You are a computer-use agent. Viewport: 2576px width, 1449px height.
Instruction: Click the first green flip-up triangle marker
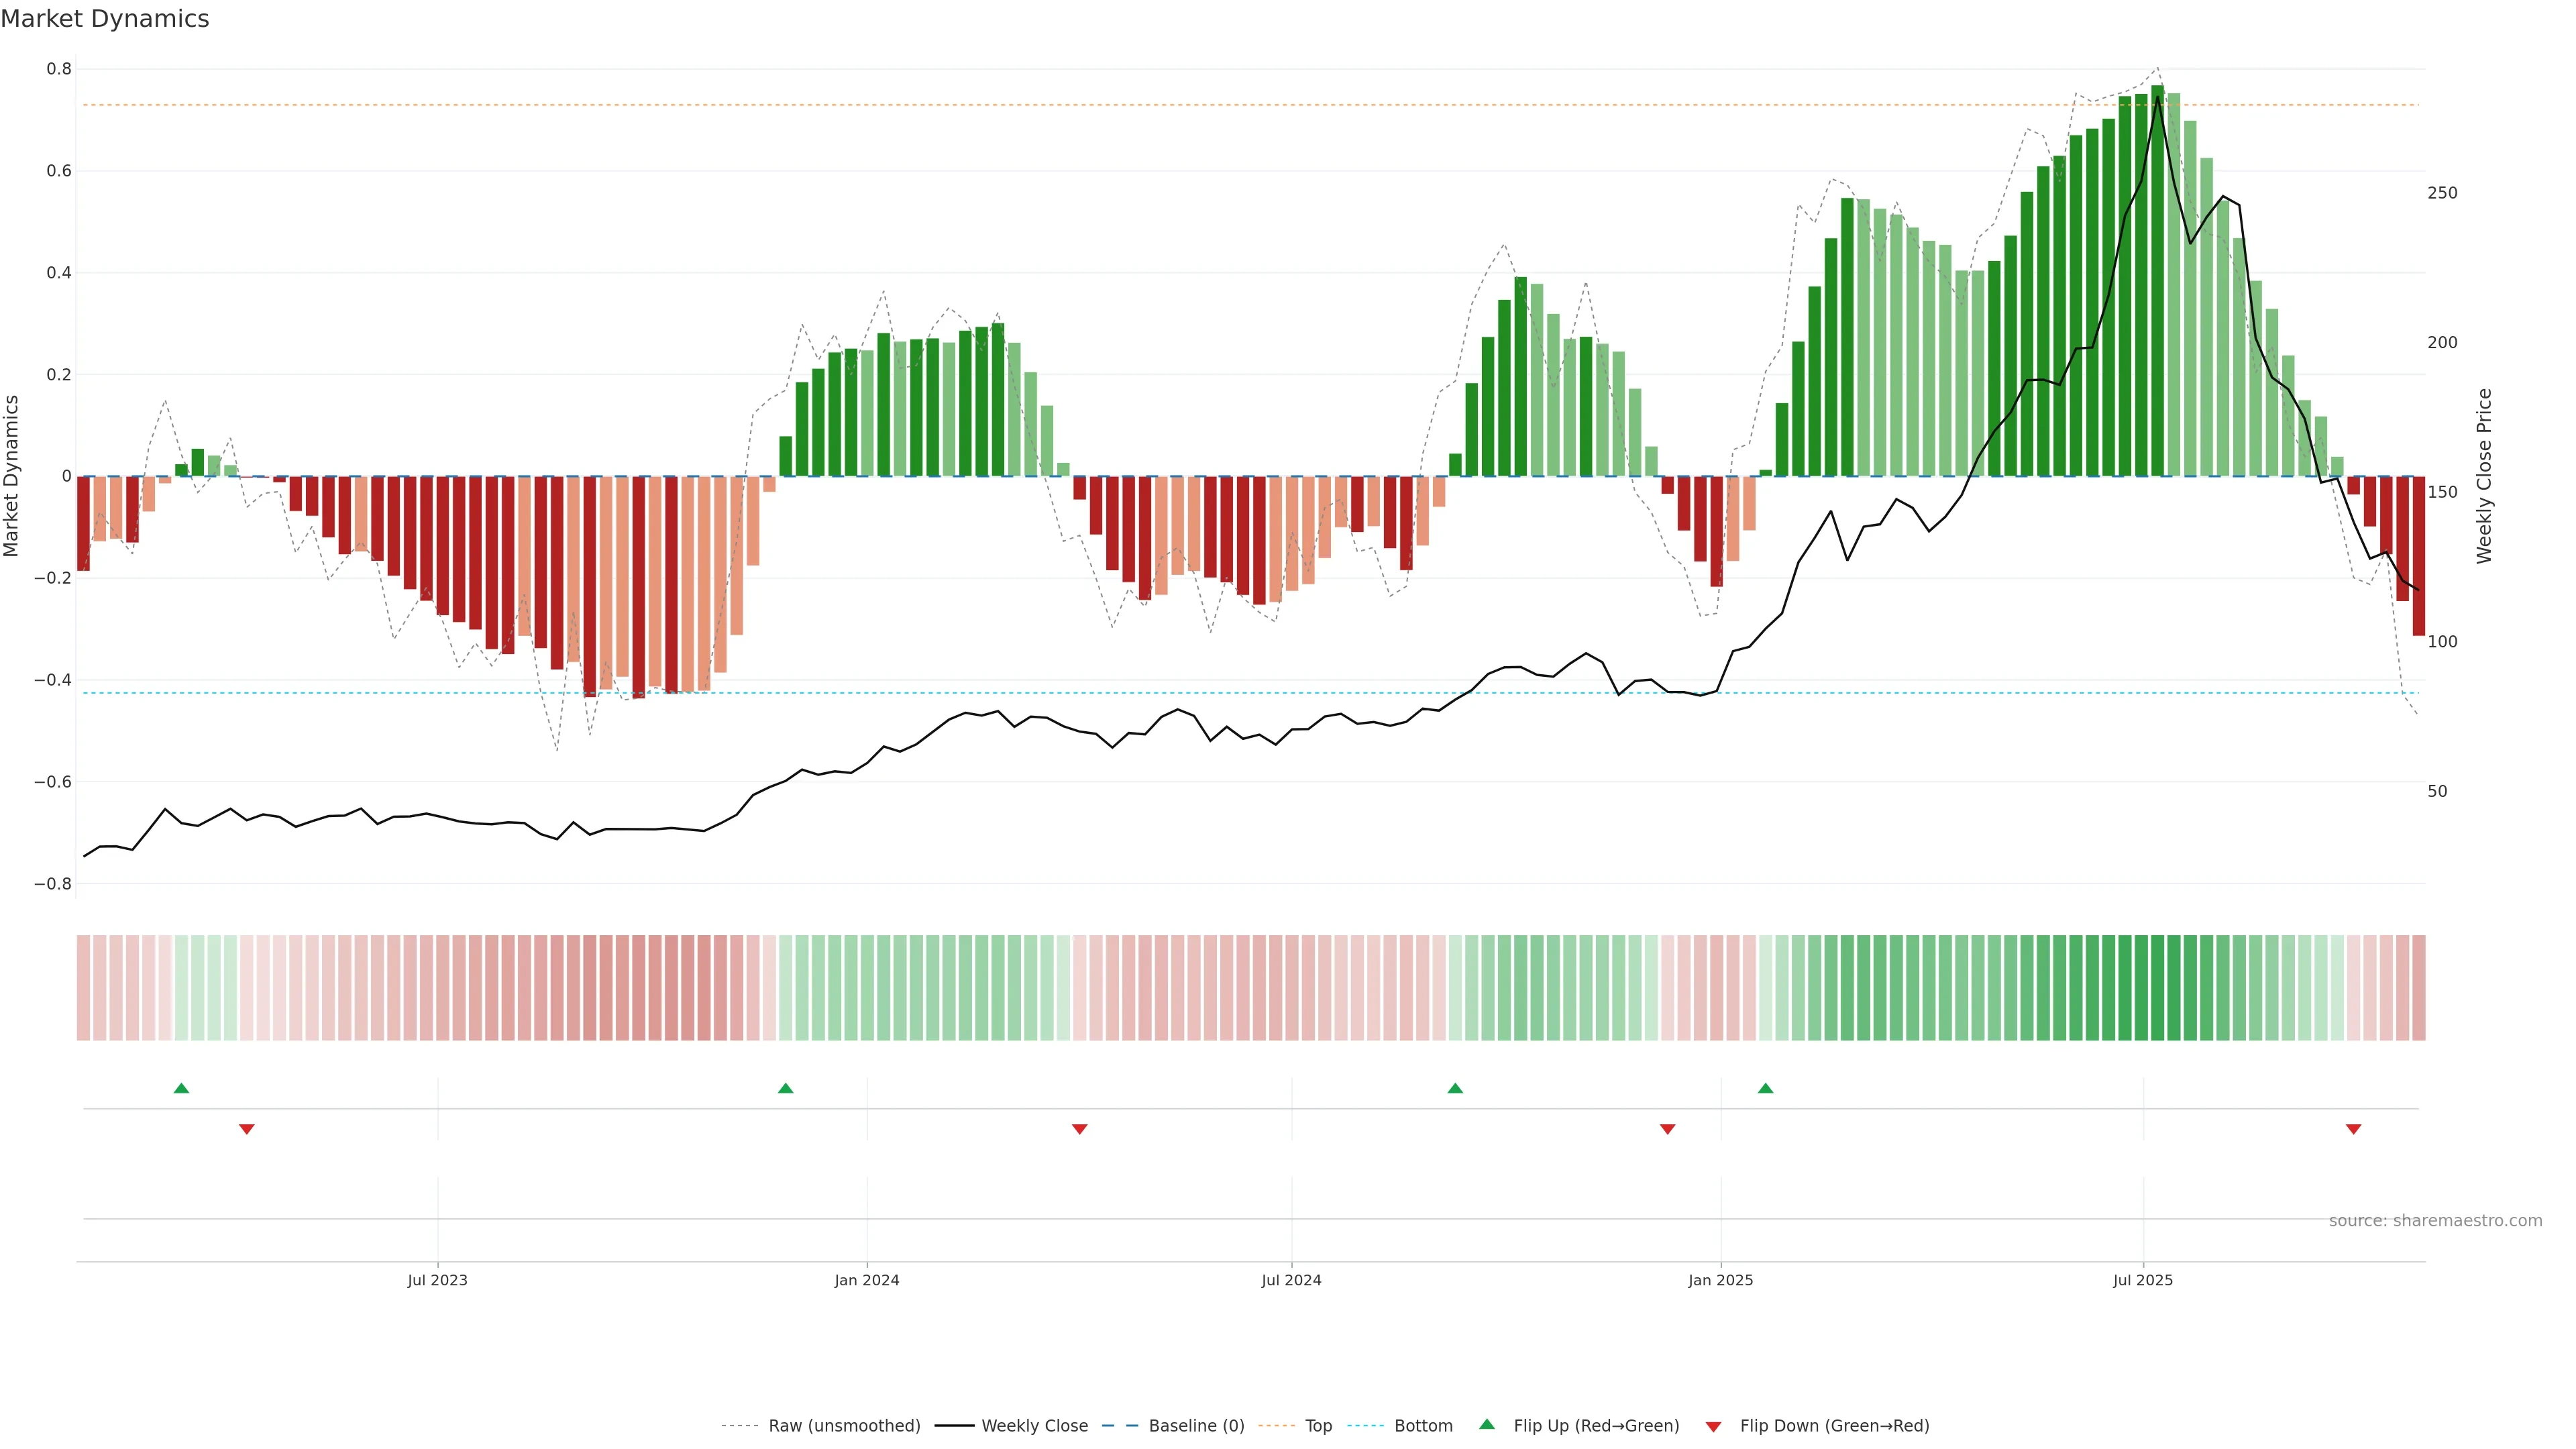[x=181, y=1088]
